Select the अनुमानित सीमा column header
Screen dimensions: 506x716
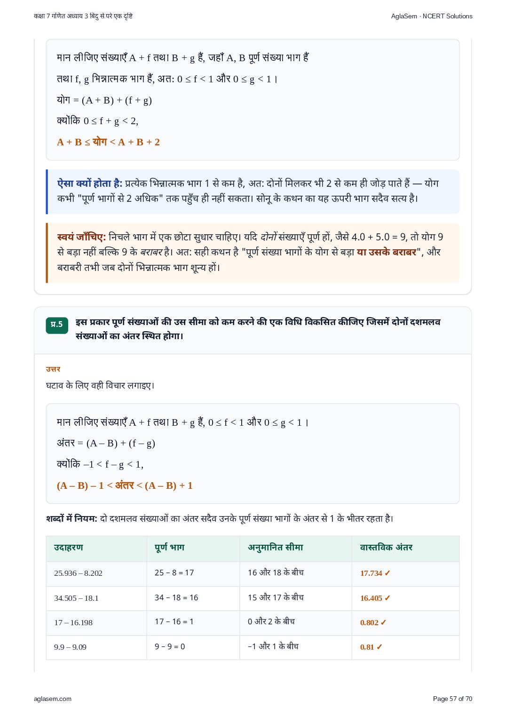(276, 548)
